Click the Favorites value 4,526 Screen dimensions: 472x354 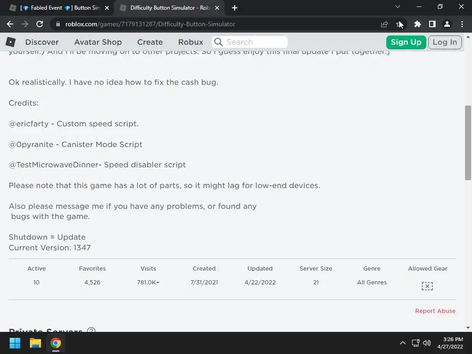tap(92, 283)
